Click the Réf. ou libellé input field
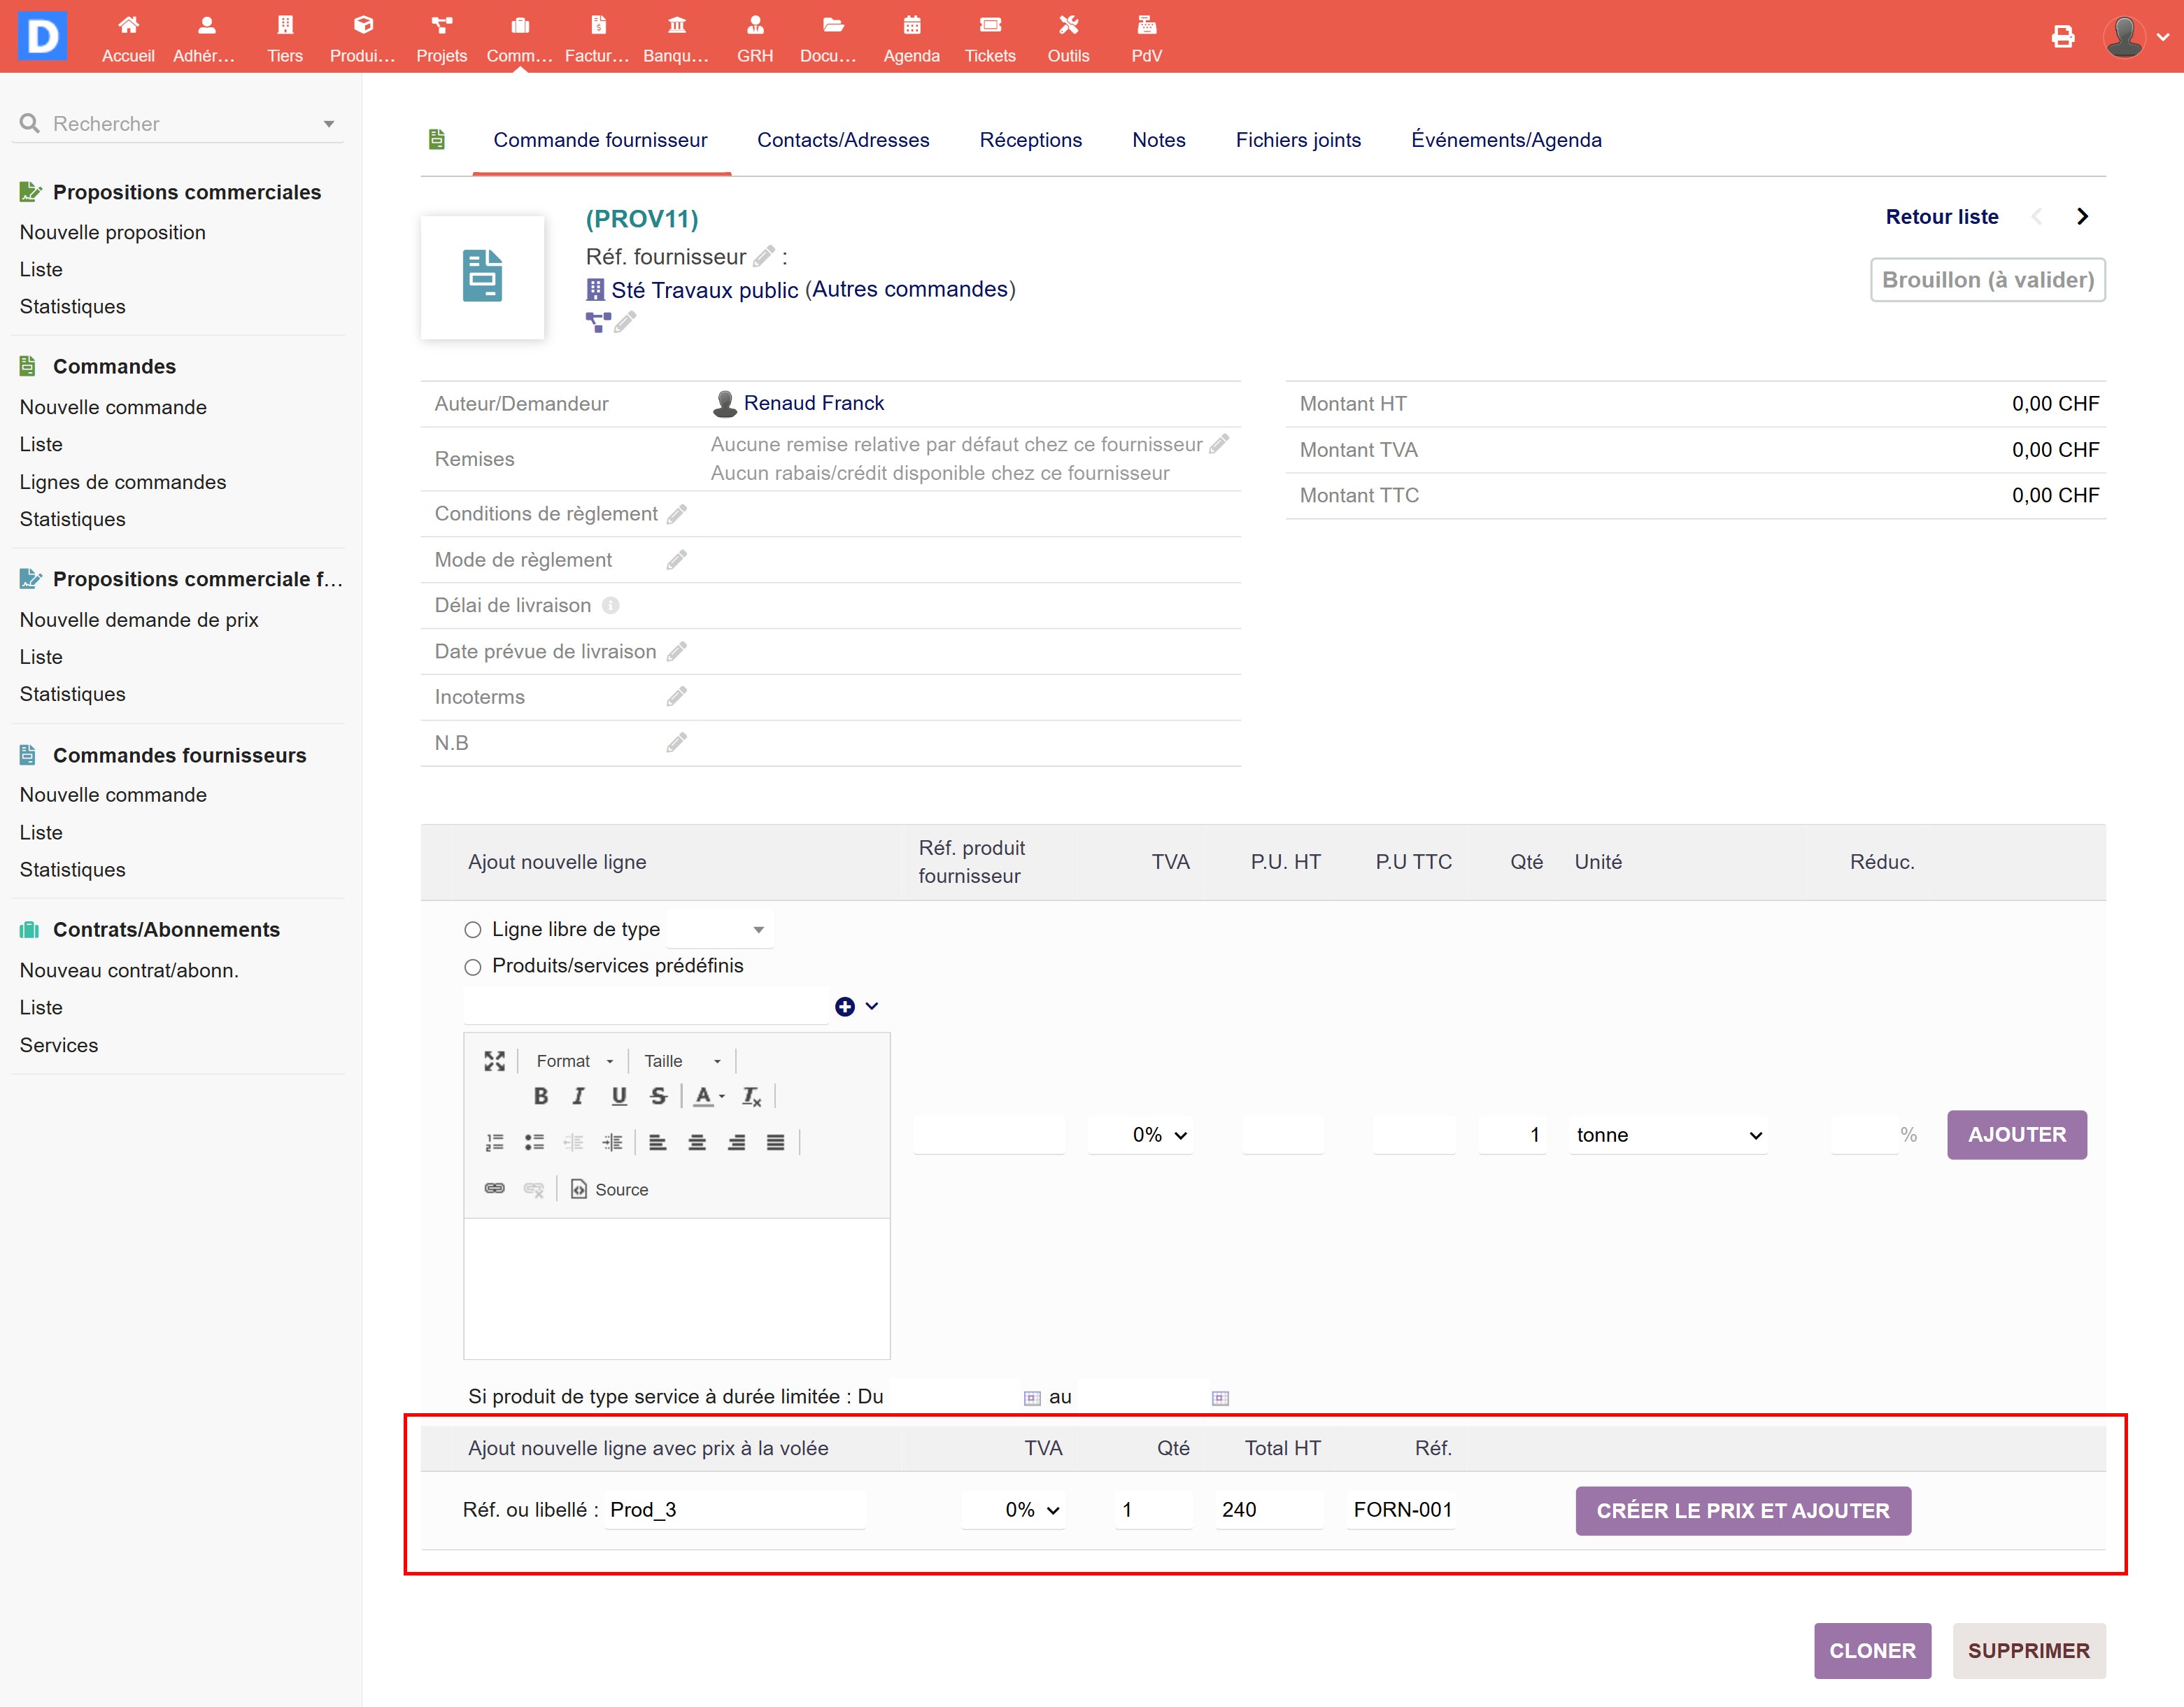 point(734,1510)
